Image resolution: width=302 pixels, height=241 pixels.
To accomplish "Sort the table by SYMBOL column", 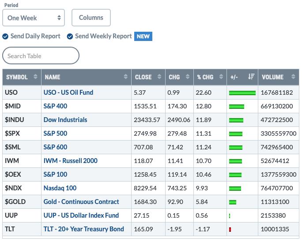I will (x=22, y=77).
